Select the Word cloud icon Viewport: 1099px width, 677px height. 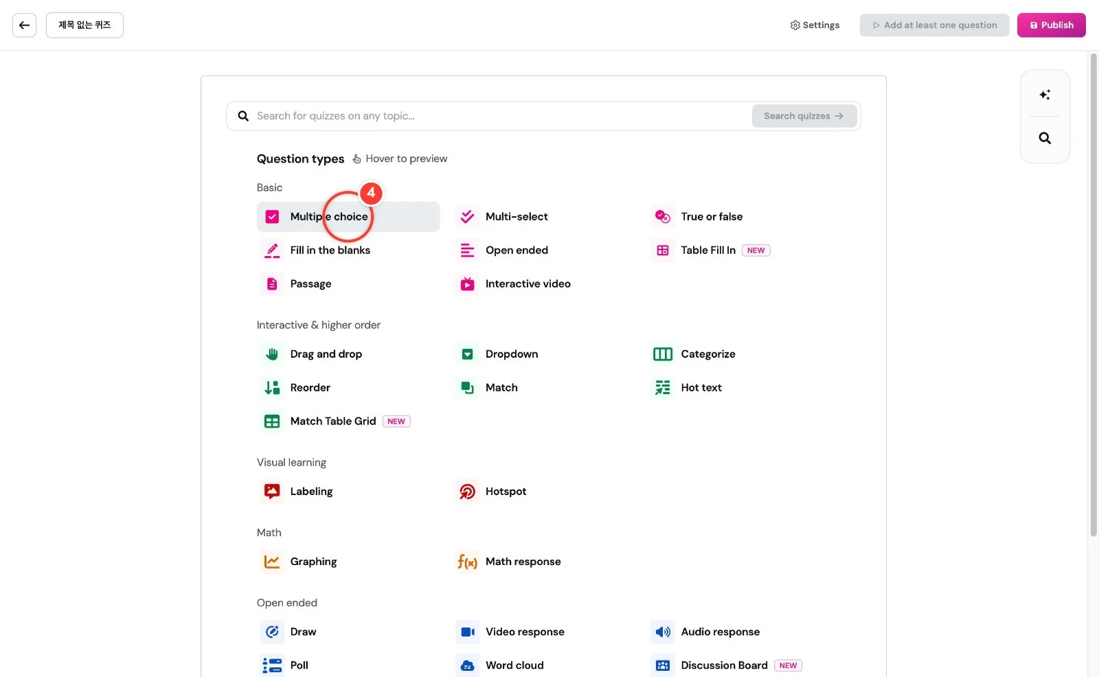[x=467, y=665]
